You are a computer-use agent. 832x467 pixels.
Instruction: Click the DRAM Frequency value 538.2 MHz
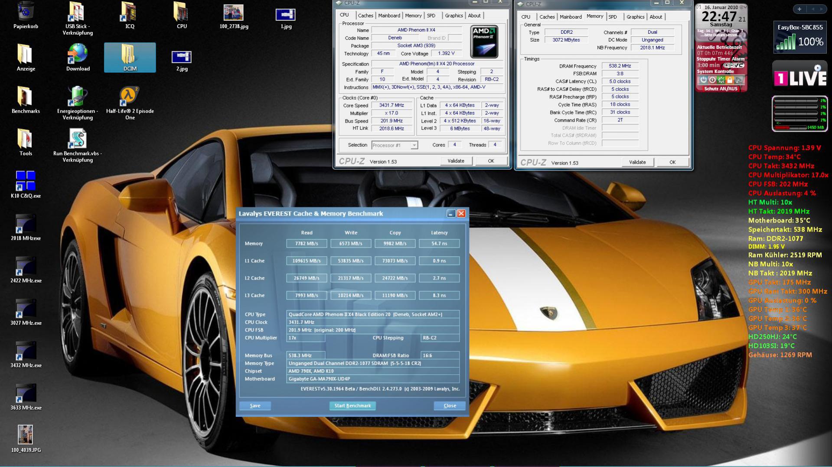point(620,66)
